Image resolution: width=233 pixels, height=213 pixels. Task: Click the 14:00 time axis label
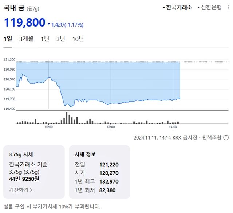tap(173, 127)
